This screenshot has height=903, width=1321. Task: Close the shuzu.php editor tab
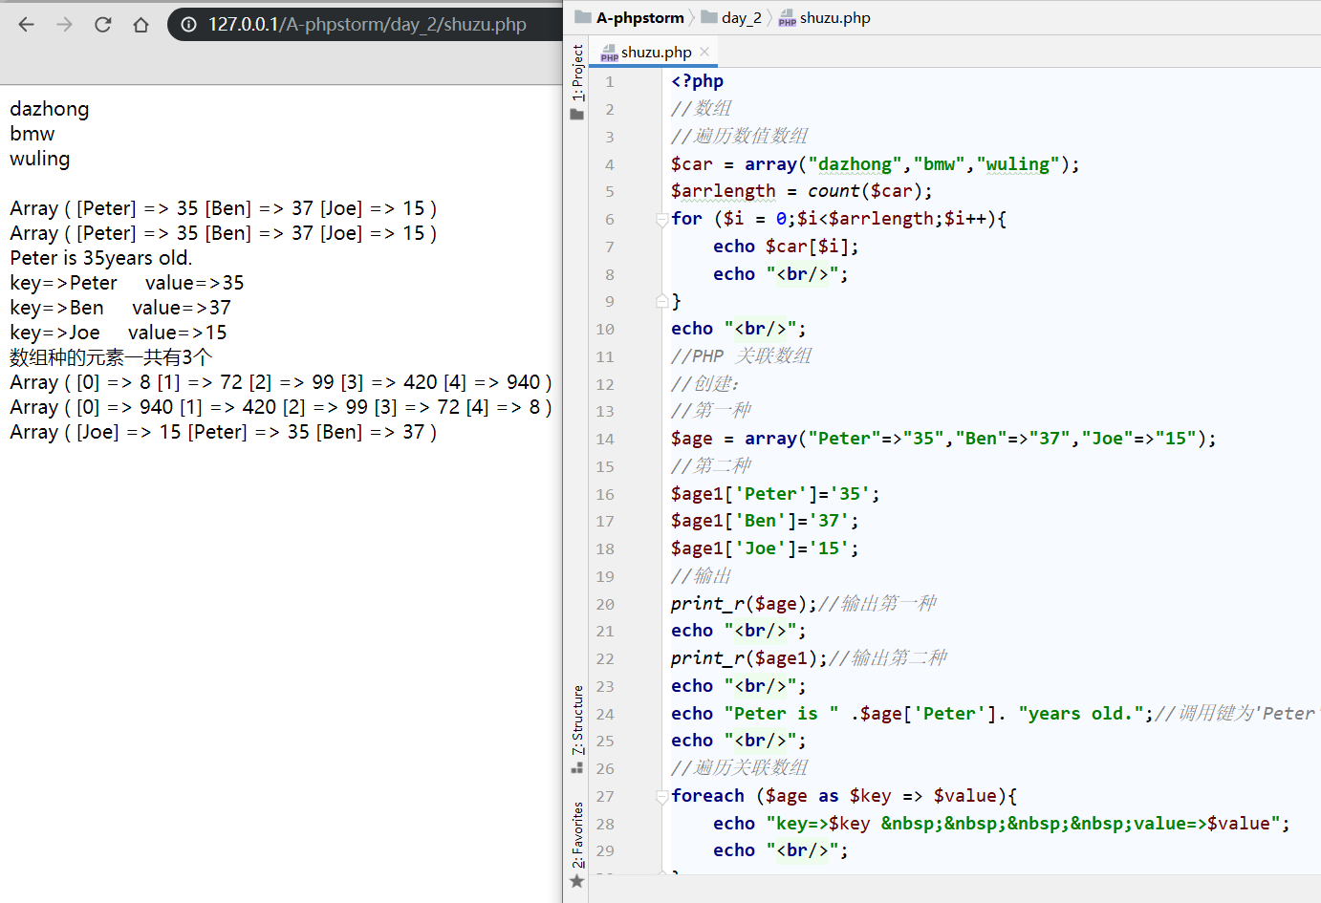(704, 52)
